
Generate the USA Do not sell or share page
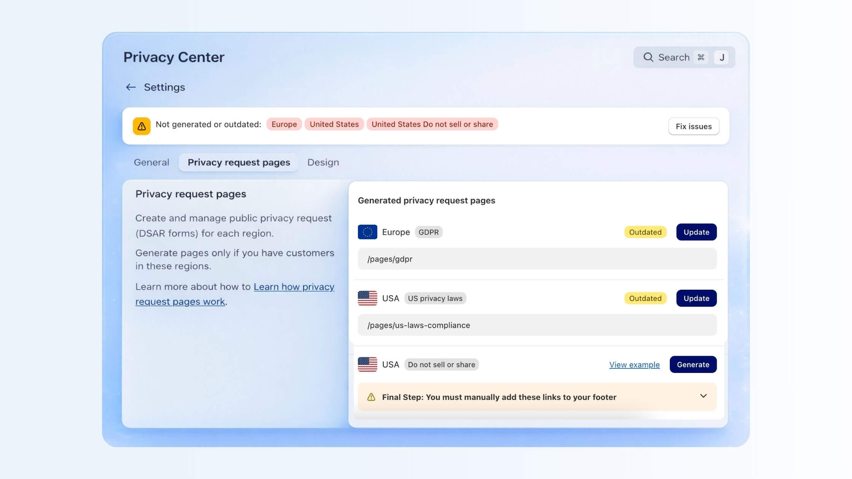[693, 364]
